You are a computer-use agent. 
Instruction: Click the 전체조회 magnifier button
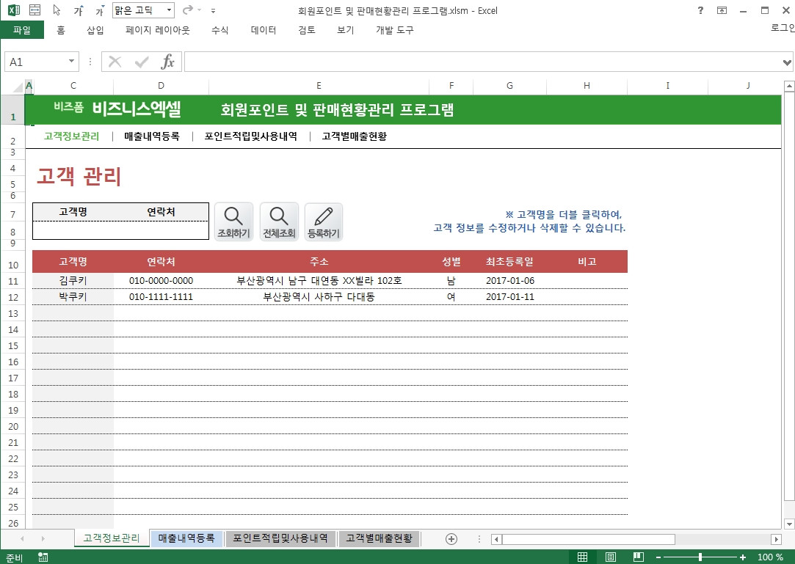pyautogui.click(x=279, y=222)
